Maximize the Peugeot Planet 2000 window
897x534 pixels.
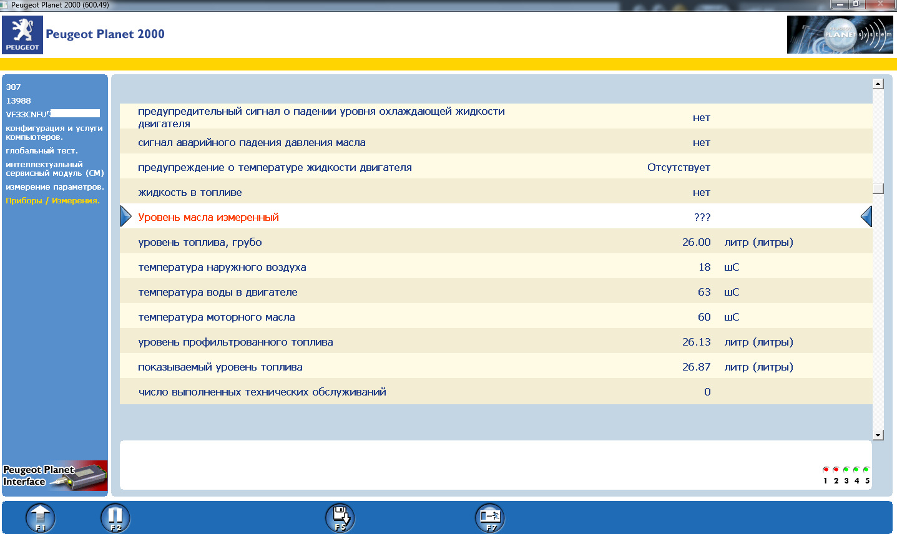click(856, 4)
